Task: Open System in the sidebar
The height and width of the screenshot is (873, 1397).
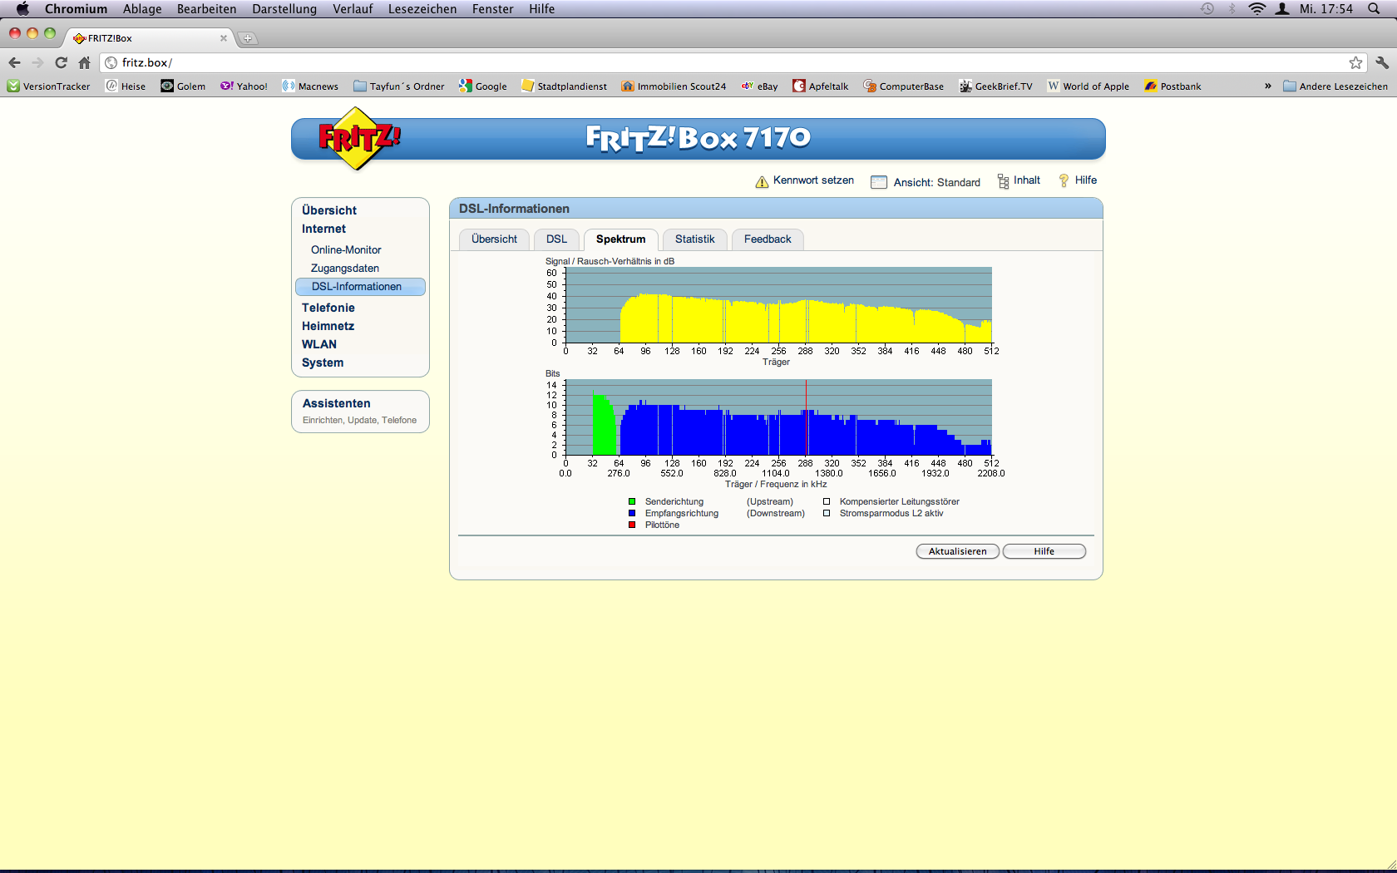Action: click(323, 363)
